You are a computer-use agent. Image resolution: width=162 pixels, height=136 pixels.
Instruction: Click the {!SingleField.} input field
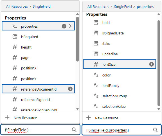40,130
